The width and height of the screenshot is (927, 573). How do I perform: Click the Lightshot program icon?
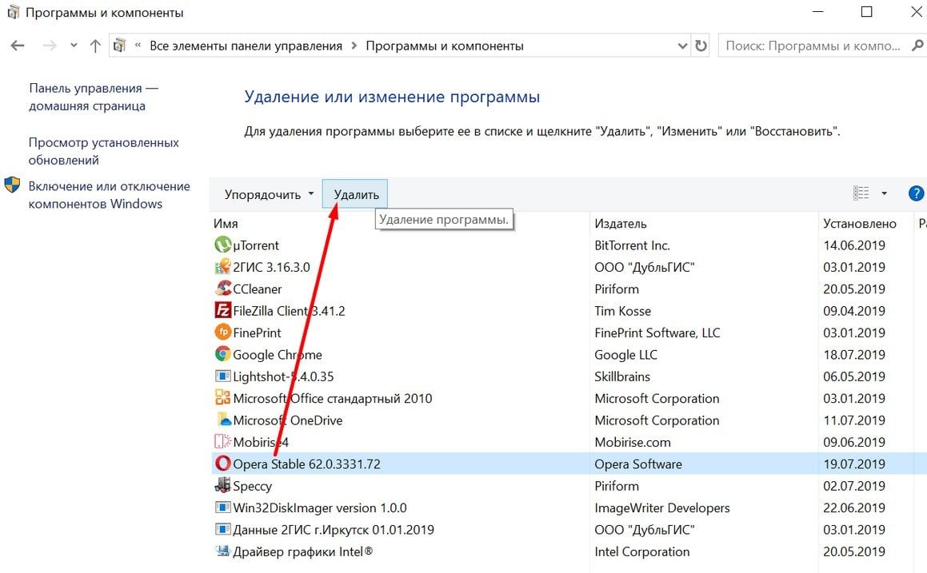[222, 376]
